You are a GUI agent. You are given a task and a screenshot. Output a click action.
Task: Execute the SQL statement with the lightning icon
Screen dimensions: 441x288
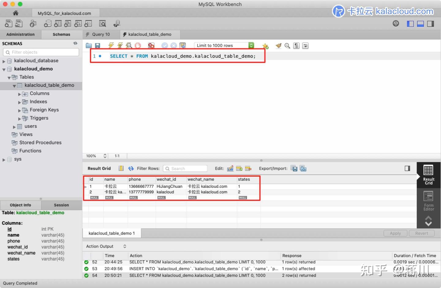(x=111, y=45)
